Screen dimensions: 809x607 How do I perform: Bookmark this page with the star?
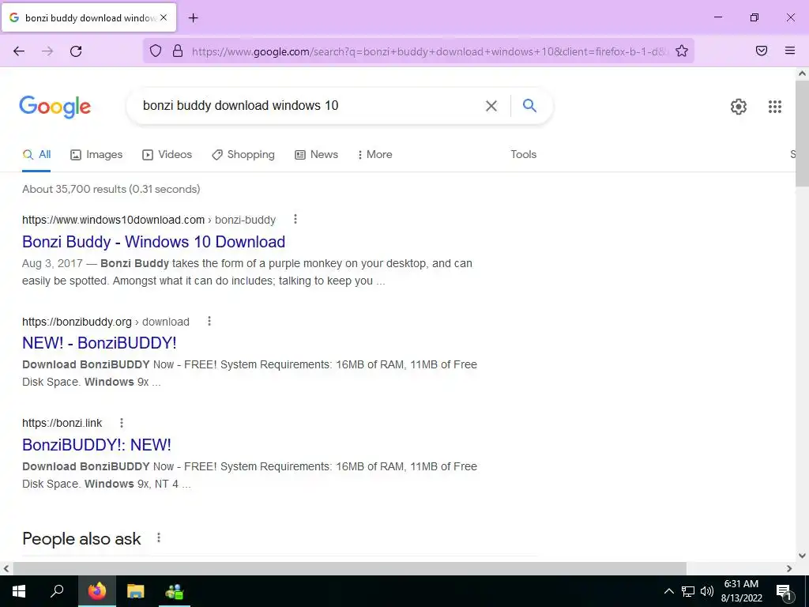pos(682,51)
